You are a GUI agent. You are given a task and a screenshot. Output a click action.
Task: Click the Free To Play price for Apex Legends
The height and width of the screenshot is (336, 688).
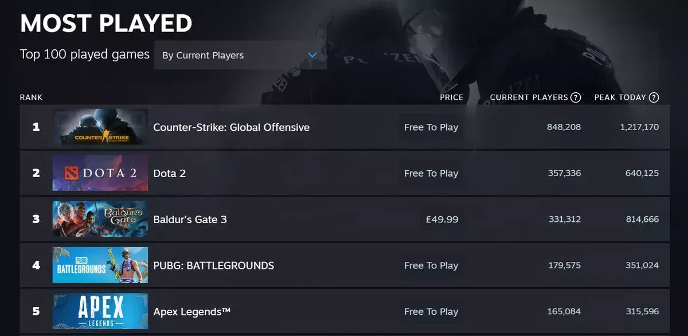tap(431, 311)
